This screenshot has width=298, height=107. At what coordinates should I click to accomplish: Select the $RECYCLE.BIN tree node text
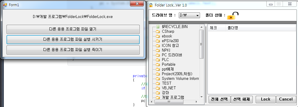tap(175, 27)
